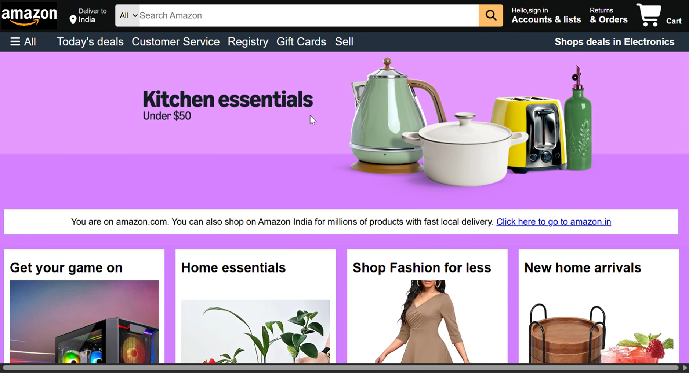Open Returns & Orders
Screen dimensions: 689x373
(608, 15)
